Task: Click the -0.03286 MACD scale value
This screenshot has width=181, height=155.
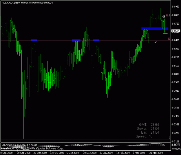Action: (176, 149)
